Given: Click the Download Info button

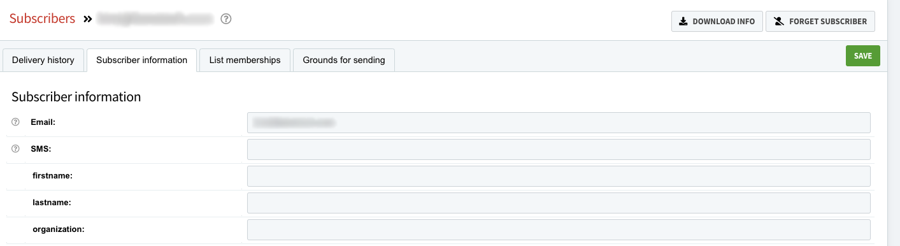Looking at the screenshot, I should click(x=717, y=21).
